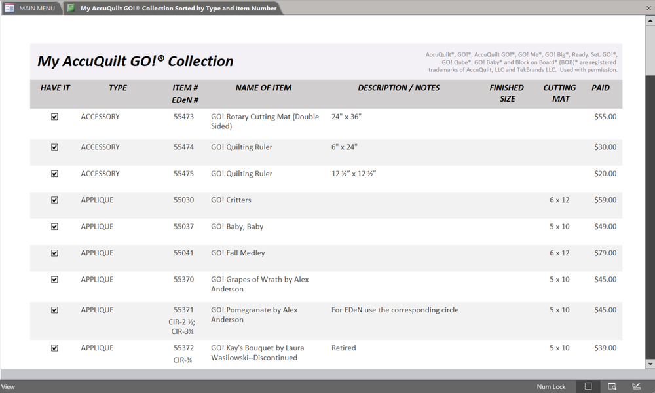Select the Report View icon in the status bar

point(588,386)
